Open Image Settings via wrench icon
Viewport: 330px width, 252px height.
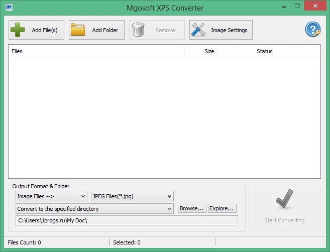pos(198,30)
